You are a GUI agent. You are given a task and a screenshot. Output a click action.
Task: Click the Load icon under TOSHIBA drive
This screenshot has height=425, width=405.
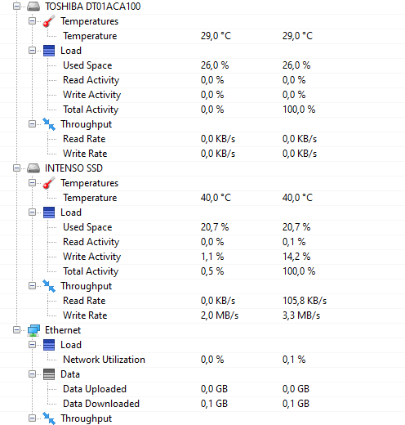tap(49, 51)
